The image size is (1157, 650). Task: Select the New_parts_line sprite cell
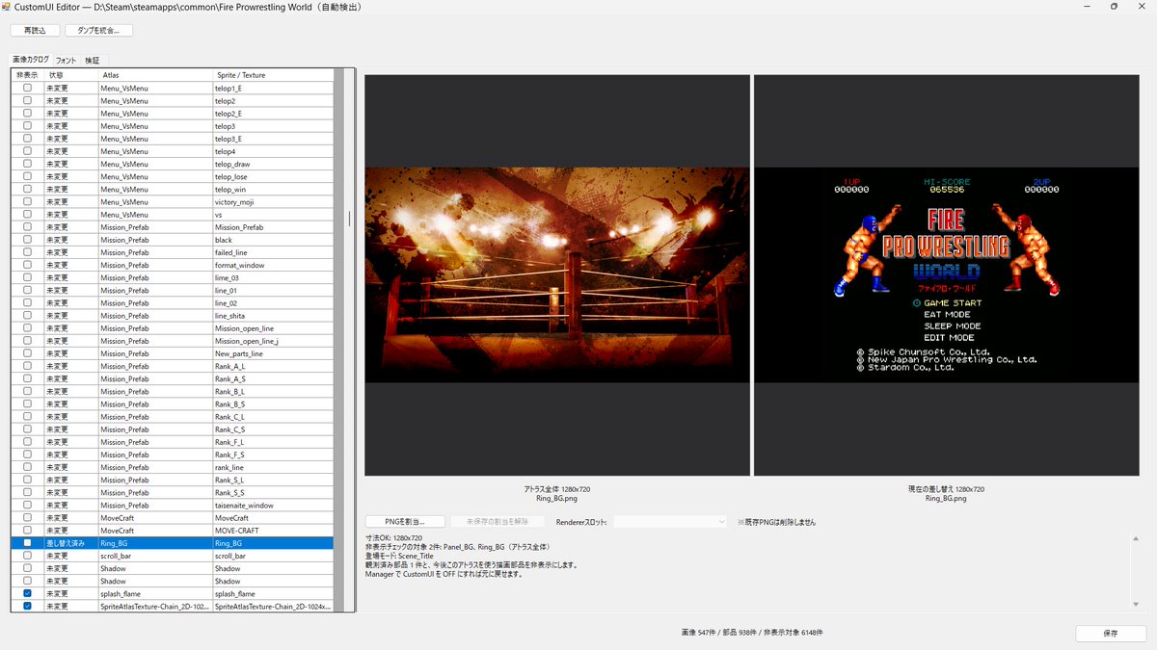tap(273, 353)
